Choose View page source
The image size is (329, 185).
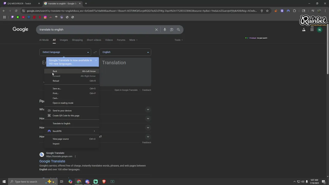coord(72,139)
